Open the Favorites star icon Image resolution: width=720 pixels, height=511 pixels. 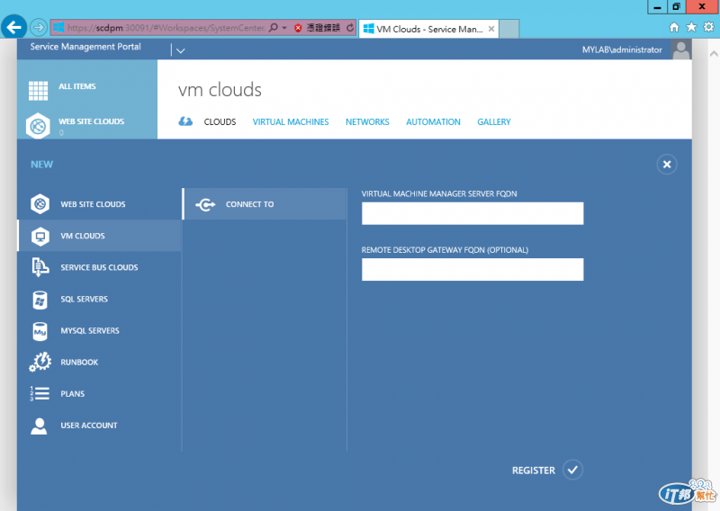[691, 27]
